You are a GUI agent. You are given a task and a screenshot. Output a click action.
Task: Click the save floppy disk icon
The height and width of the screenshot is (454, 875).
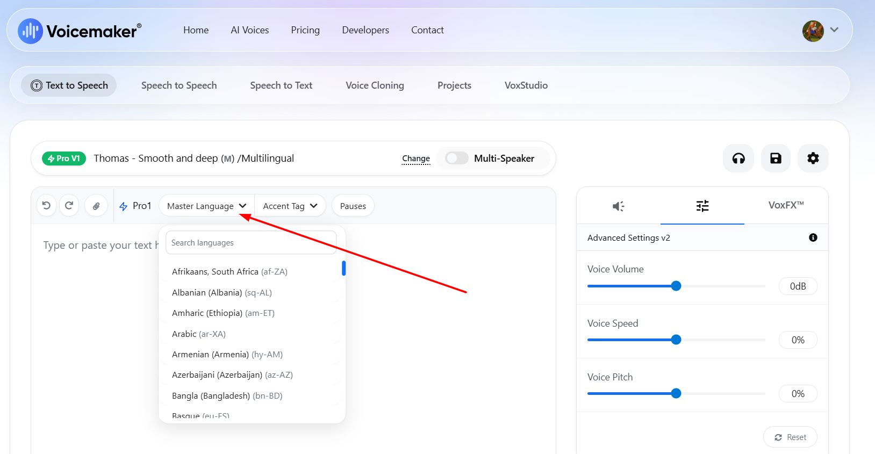[x=776, y=158]
